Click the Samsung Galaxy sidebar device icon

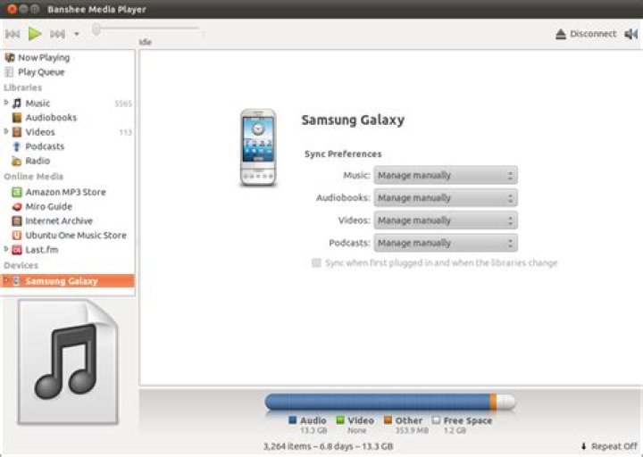click(x=16, y=281)
